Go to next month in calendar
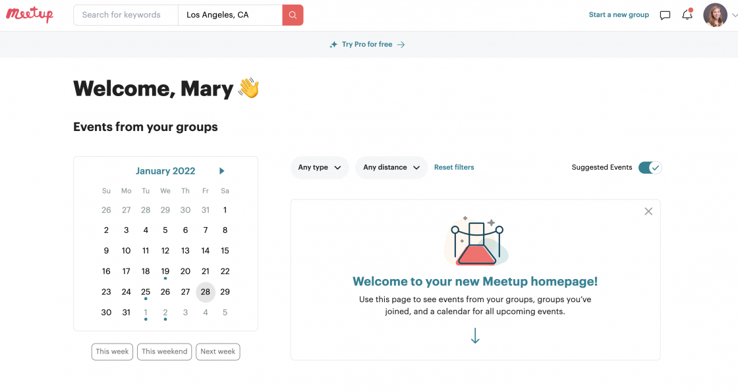 [x=221, y=171]
